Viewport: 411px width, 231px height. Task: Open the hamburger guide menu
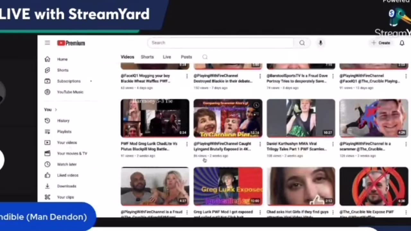point(47,43)
